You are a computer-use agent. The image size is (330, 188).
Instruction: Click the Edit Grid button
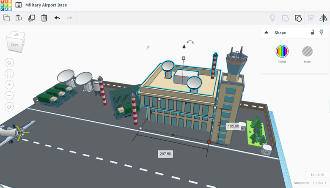point(317,174)
